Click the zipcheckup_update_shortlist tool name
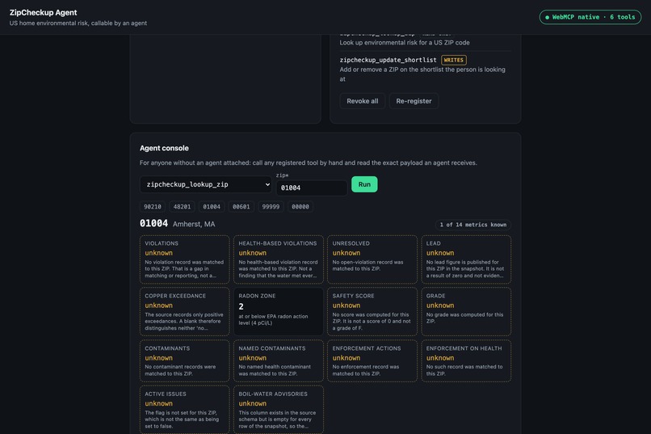651x434 pixels. (x=388, y=61)
